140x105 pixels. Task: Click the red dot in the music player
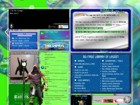pyautogui.click(x=42, y=38)
